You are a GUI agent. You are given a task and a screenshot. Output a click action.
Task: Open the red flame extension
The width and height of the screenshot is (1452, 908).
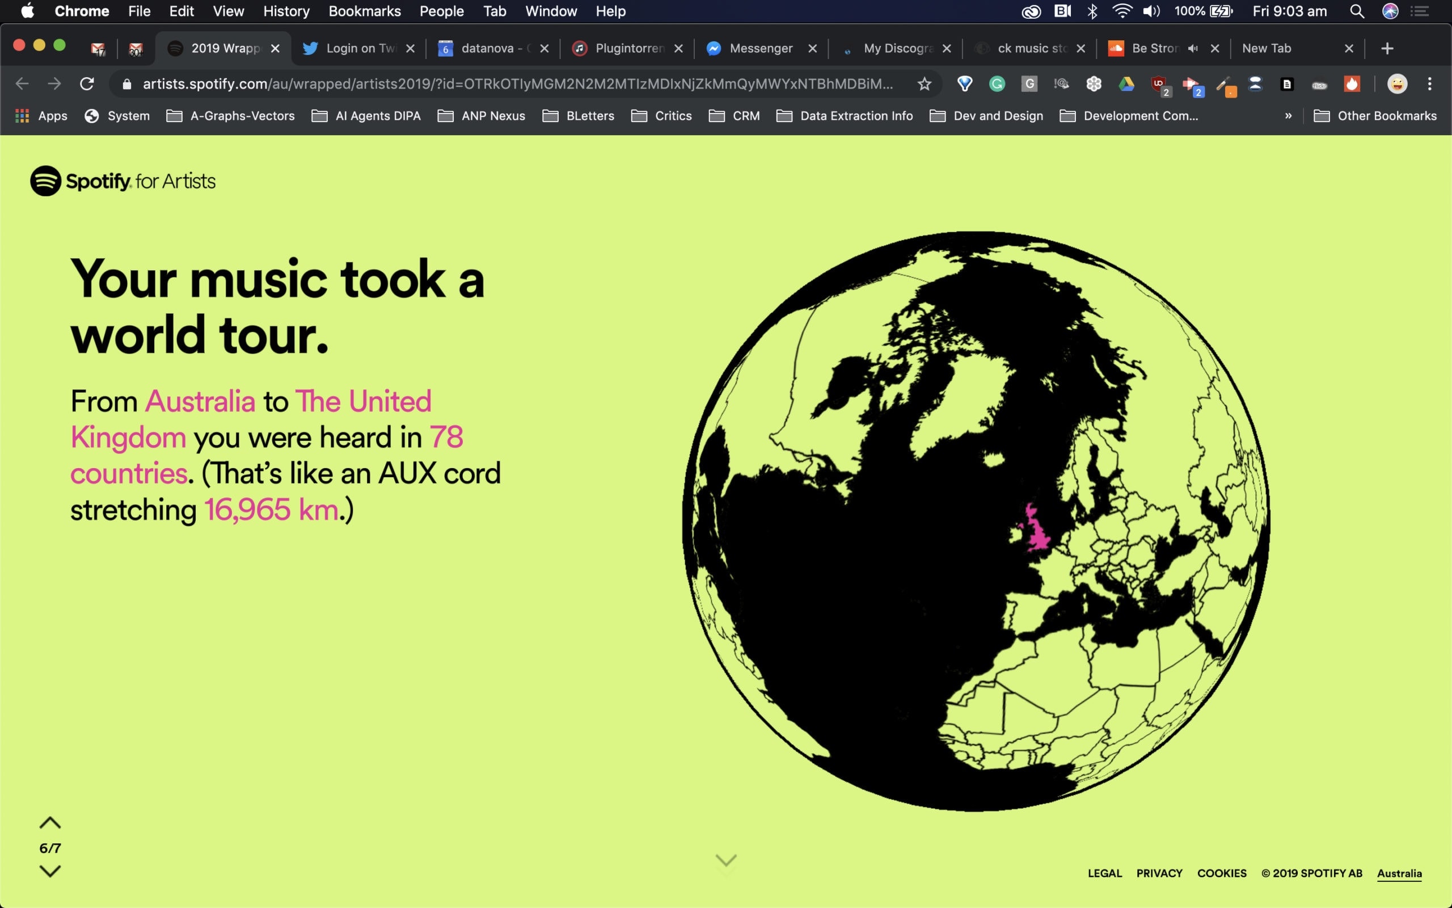click(x=1352, y=84)
